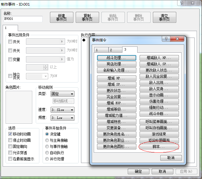Check 停止时动画 option
Screen dimensions: 202x179
point(10,140)
